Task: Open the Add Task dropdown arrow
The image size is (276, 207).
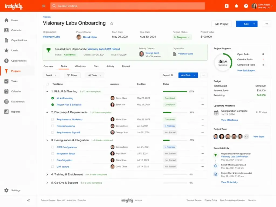Action: click(195, 75)
